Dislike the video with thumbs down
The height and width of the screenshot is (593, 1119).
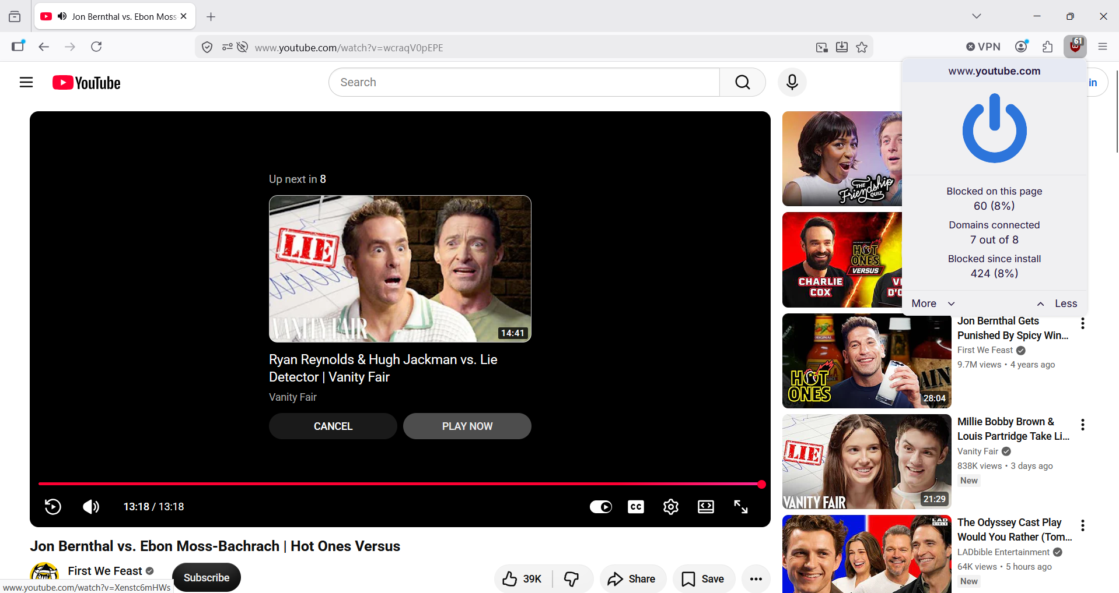(x=572, y=578)
